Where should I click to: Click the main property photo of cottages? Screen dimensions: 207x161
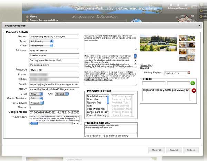tap(159, 43)
